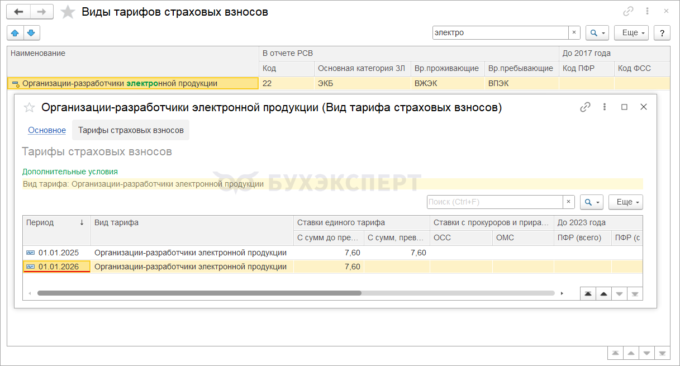This screenshot has height=366, width=680.
Task: Click code cell '22'
Action: 287,84
